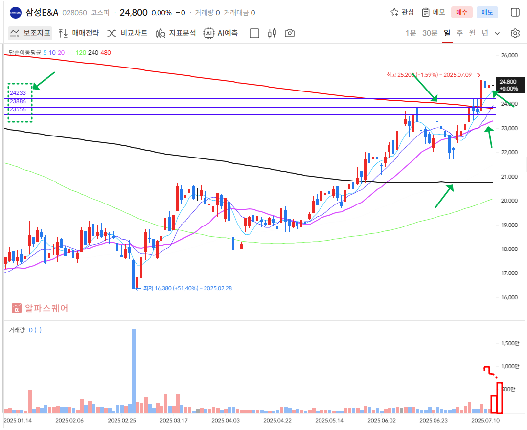527x430 pixels.
Task: Click the 20-day moving average label
Action: (x=61, y=53)
